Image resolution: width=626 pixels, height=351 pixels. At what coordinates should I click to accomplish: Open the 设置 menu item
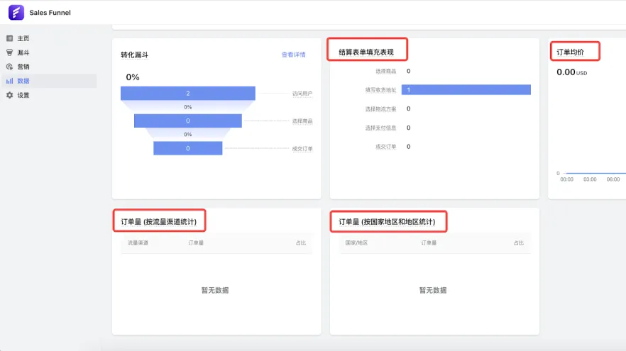point(49,95)
